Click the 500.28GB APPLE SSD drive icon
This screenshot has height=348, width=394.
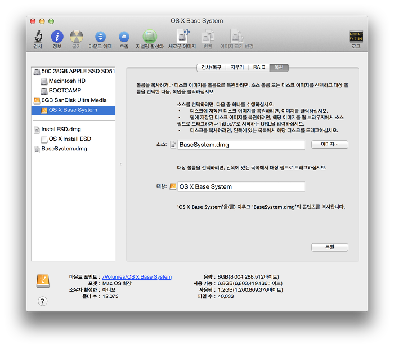[37, 72]
